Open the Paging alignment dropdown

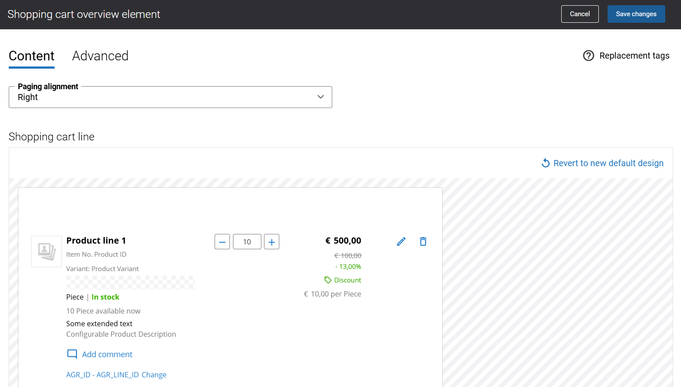(x=170, y=97)
